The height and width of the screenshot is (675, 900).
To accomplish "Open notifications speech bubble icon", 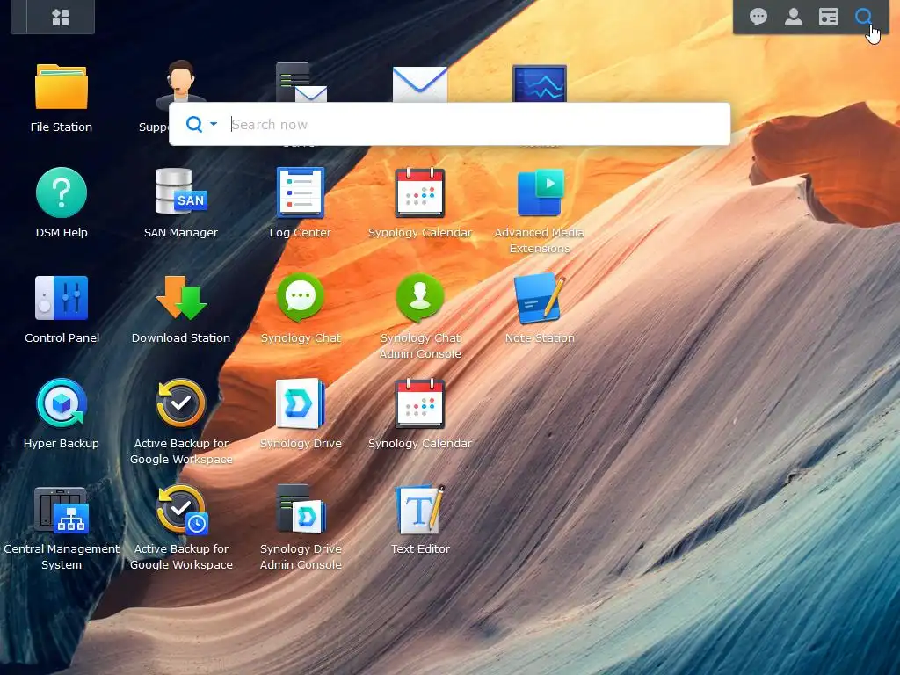I will [x=758, y=17].
